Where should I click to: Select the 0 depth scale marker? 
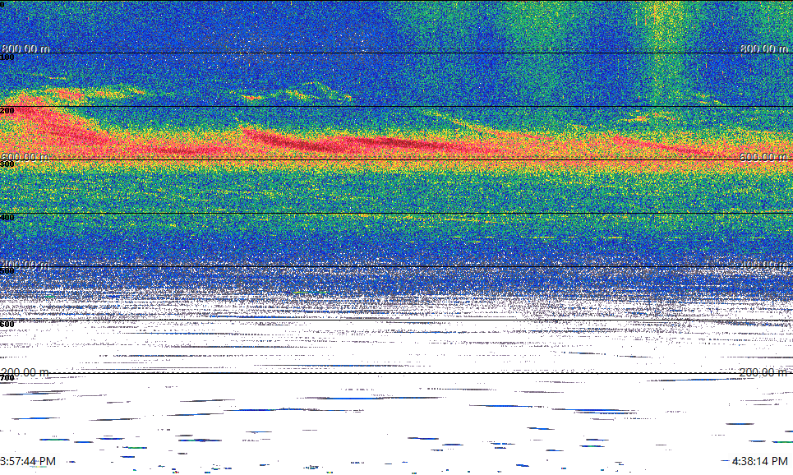[3, 4]
